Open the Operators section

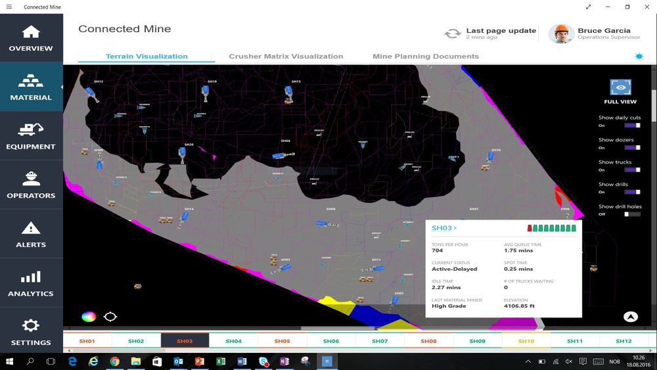pos(31,185)
